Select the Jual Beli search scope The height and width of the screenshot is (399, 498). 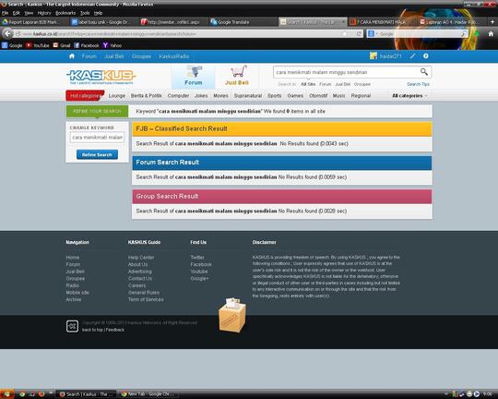pyautogui.click(x=343, y=84)
